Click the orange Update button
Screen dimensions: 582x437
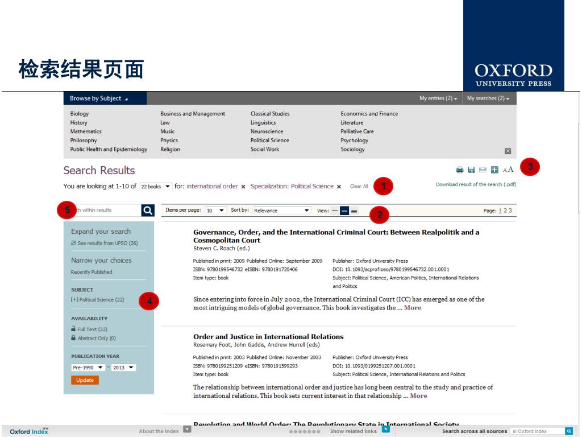tap(85, 380)
